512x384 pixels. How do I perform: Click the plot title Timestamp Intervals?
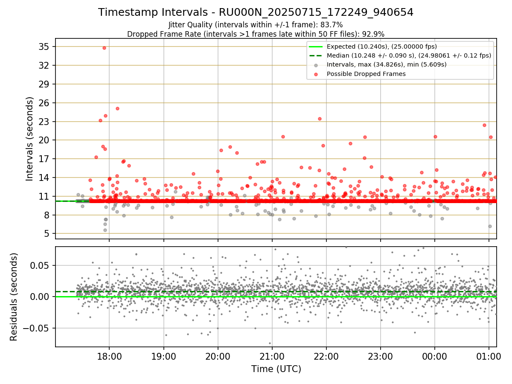[256, 12]
